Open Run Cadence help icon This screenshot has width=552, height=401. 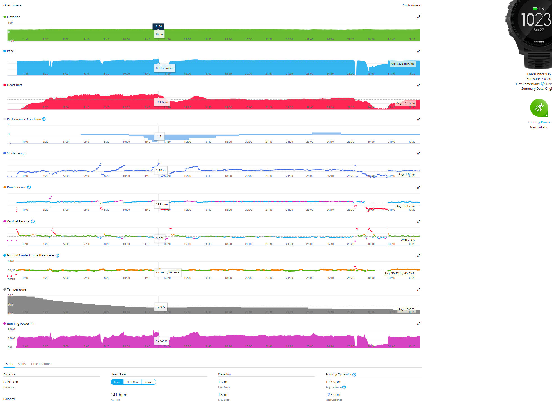pyautogui.click(x=29, y=187)
